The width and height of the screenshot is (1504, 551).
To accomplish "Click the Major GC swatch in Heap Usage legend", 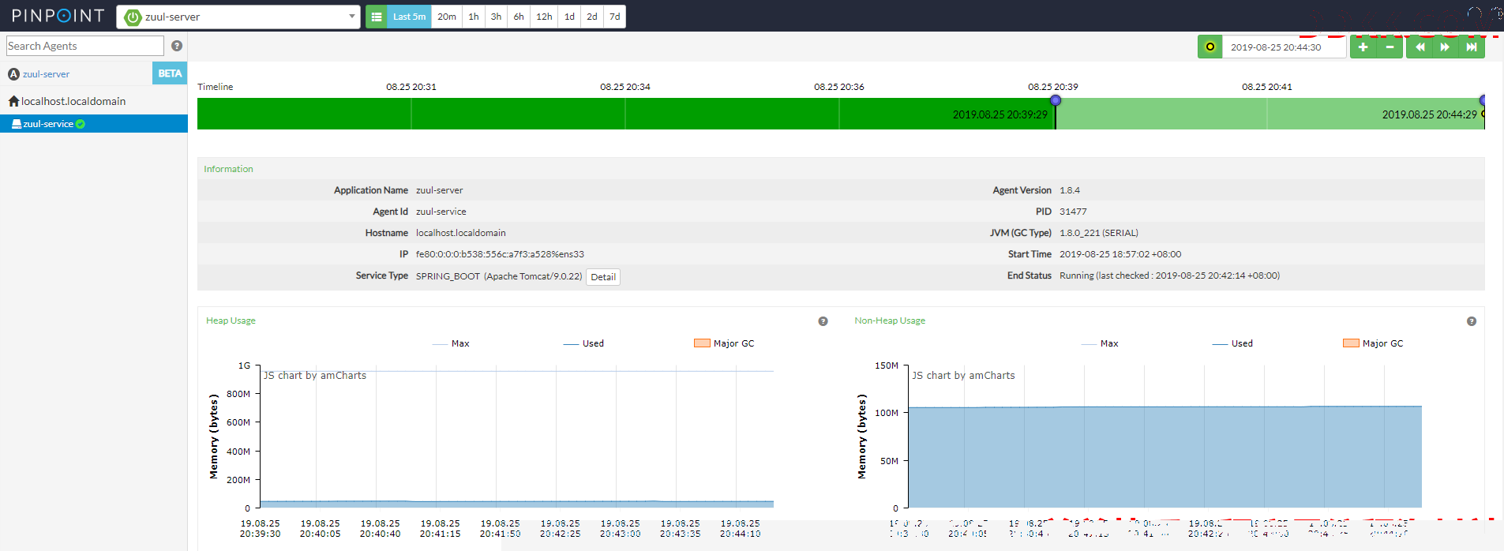I will pyautogui.click(x=702, y=343).
